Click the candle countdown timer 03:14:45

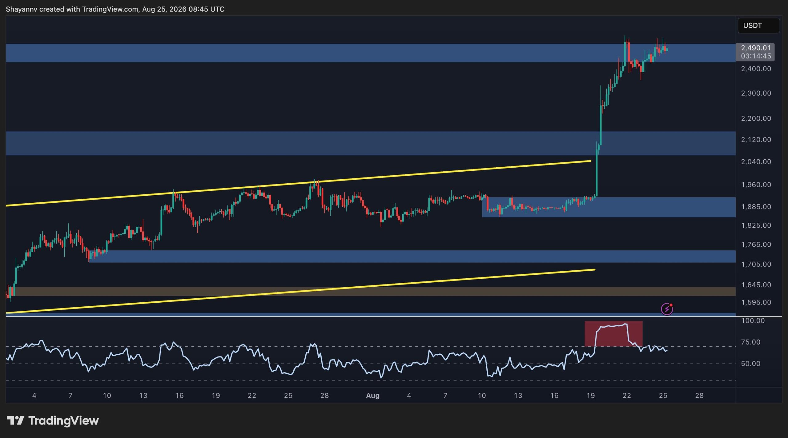click(x=756, y=56)
